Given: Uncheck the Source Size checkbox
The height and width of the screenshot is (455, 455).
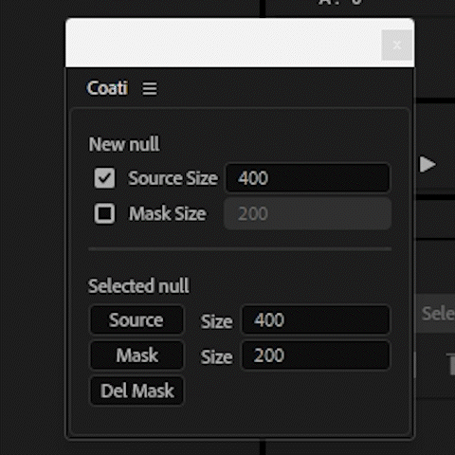Looking at the screenshot, I should pos(104,178).
